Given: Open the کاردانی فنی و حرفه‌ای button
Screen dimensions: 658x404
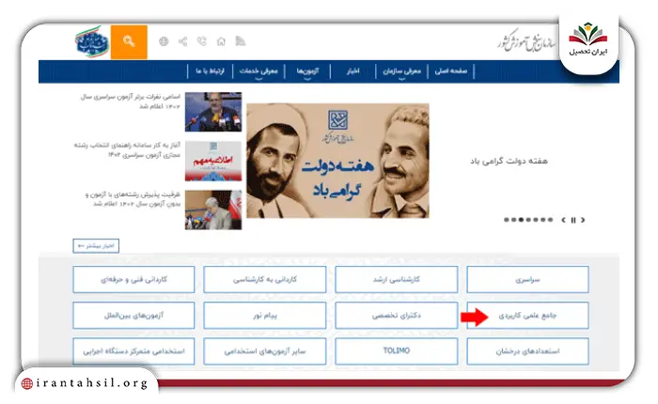Looking at the screenshot, I should [x=133, y=279].
